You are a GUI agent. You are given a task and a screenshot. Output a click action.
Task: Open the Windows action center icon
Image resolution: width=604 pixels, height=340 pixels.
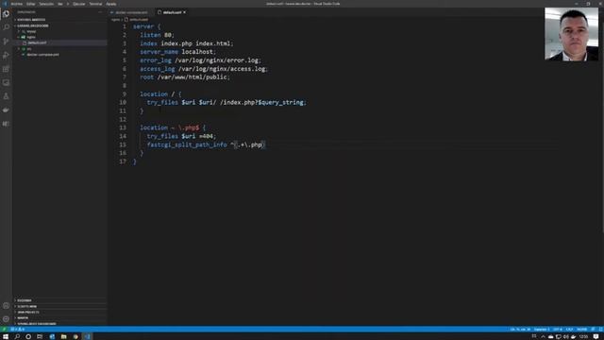coord(596,336)
